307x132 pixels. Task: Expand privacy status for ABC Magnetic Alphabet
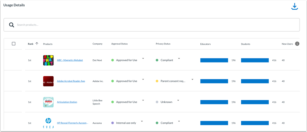click(x=179, y=59)
